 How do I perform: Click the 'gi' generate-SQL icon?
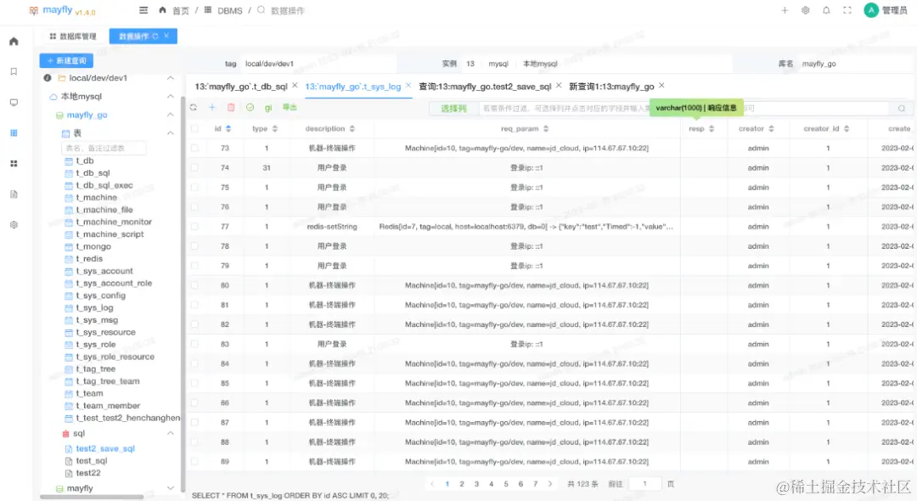(x=268, y=108)
